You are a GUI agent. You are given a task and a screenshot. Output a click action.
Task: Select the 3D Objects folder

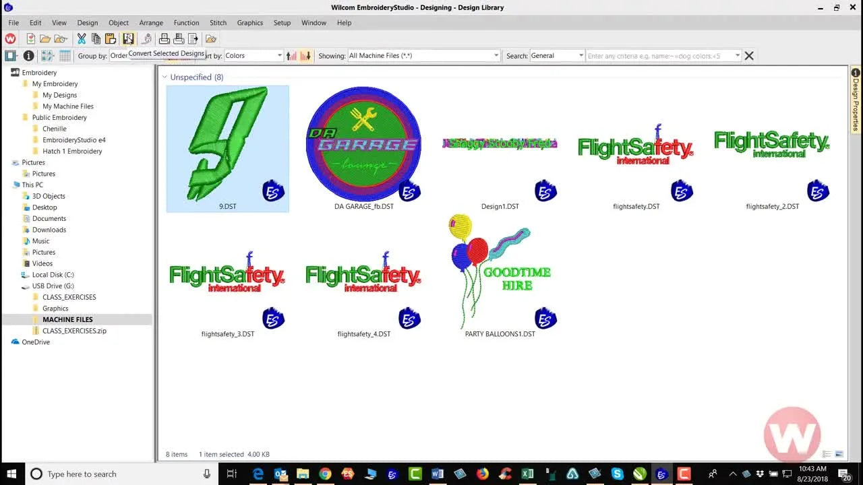coord(49,196)
